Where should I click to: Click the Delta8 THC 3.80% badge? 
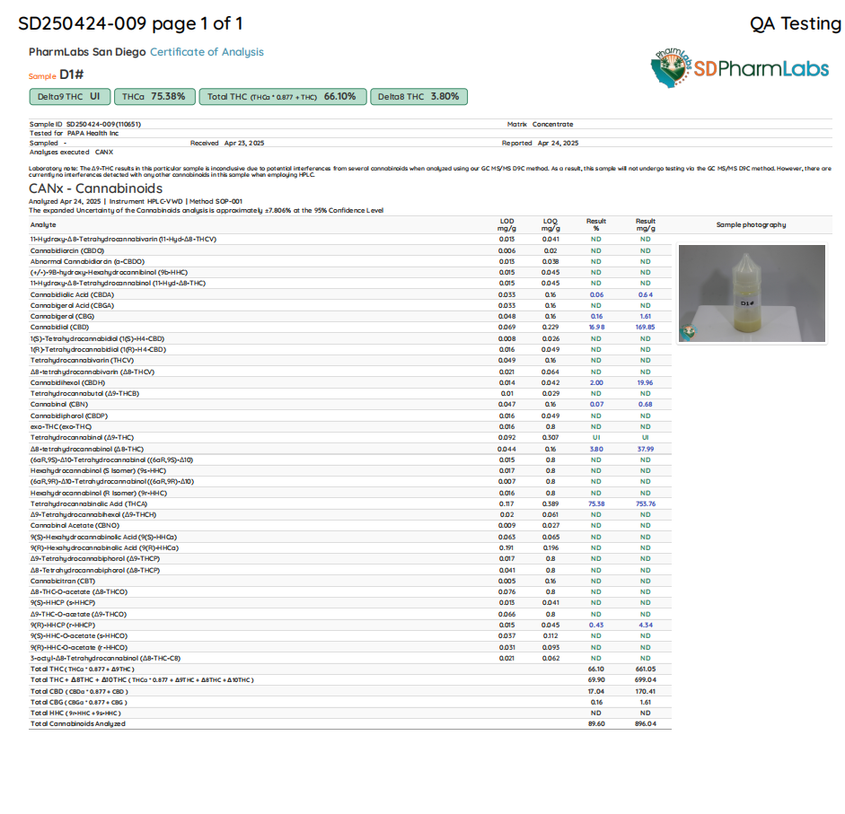pyautogui.click(x=418, y=97)
